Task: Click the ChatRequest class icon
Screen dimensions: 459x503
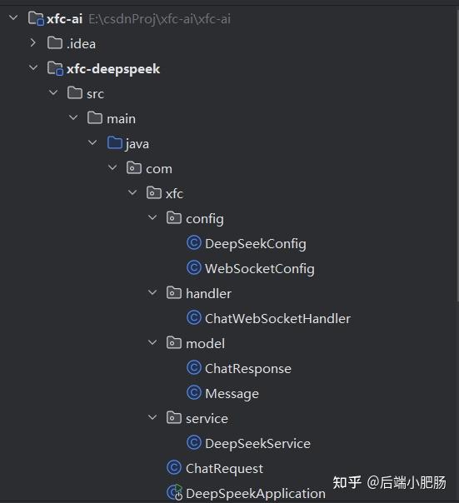Action: point(174,468)
